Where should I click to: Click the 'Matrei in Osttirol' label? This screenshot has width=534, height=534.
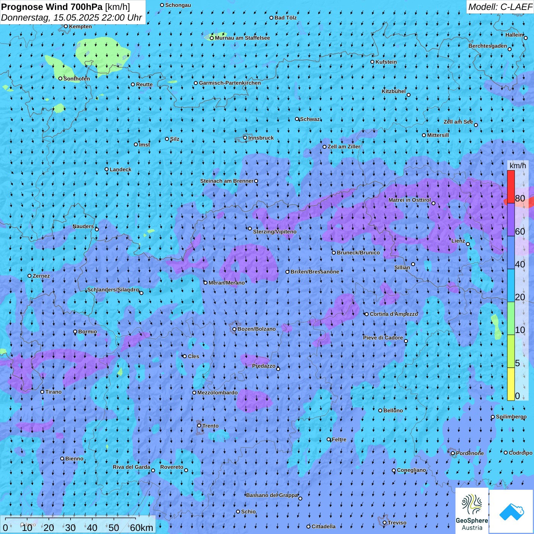coord(410,200)
